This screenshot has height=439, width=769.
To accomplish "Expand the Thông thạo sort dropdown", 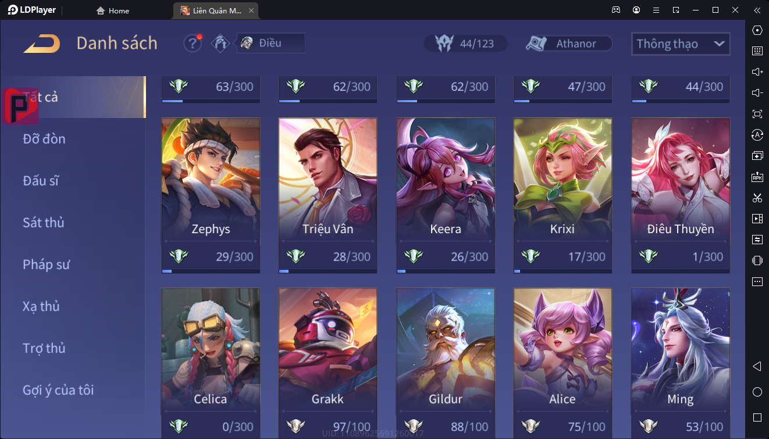I will pos(681,44).
